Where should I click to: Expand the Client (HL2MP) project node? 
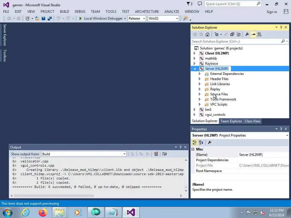pos(194,53)
